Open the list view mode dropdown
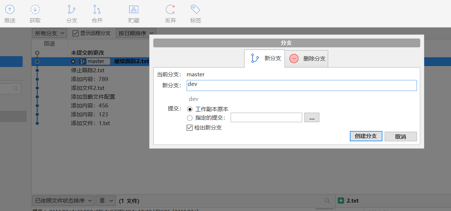This screenshot has width=451, height=211. pyautogui.click(x=106, y=201)
